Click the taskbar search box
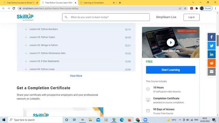The image size is (219, 123). click(x=35, y=120)
